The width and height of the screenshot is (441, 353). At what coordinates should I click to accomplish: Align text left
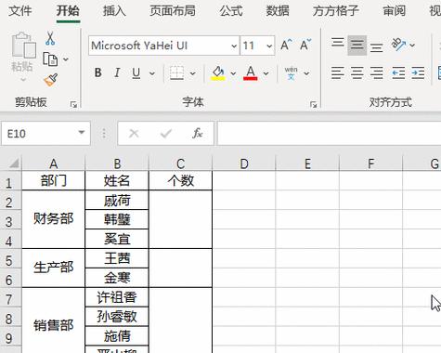coord(338,73)
